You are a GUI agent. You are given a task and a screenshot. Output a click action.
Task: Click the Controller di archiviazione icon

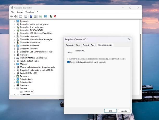click(18, 27)
